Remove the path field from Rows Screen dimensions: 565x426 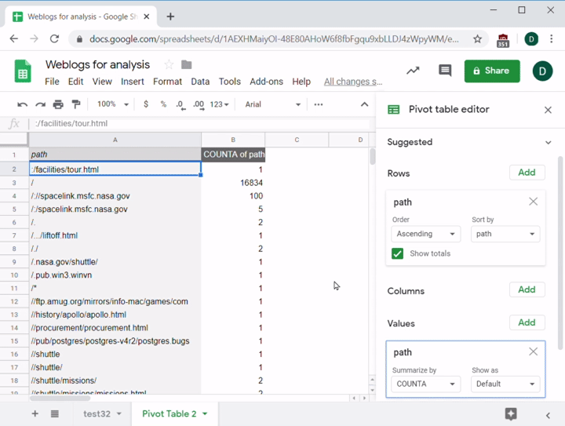click(x=533, y=202)
